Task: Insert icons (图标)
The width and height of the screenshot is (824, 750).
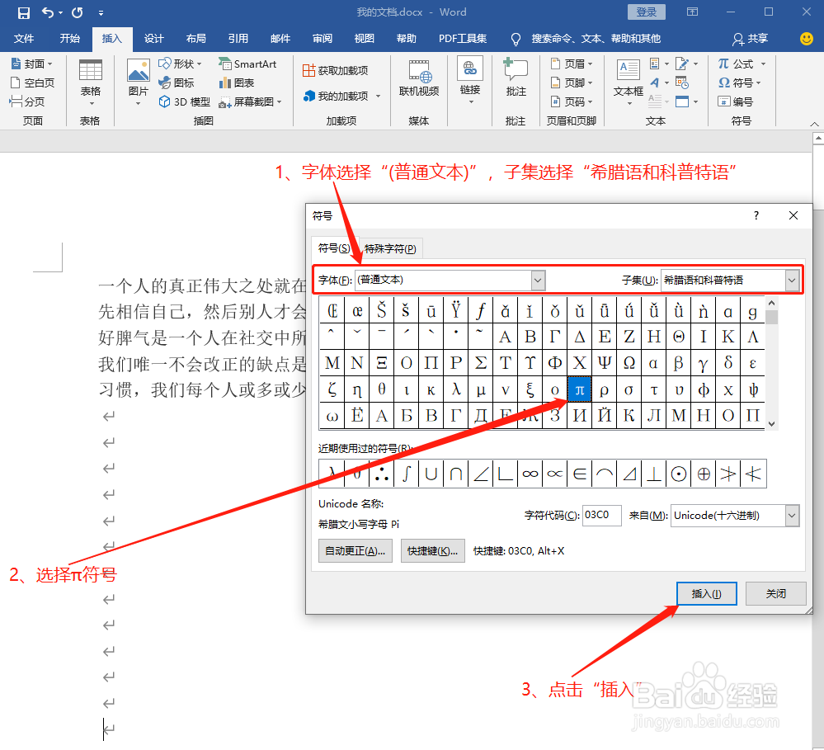Action: pyautogui.click(x=177, y=83)
